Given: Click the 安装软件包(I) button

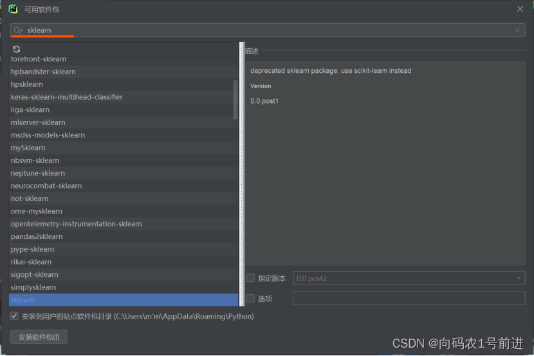Looking at the screenshot, I should [39, 337].
